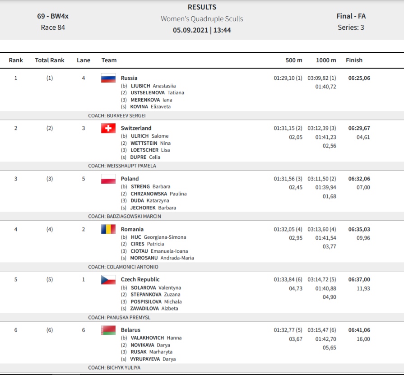Image resolution: width=404 pixels, height=375 pixels.
Task: Select the Finish column header
Action: pyautogui.click(x=354, y=60)
